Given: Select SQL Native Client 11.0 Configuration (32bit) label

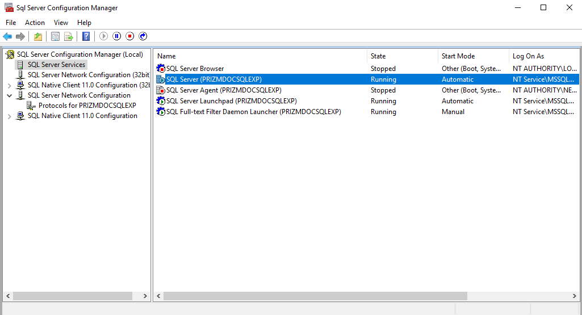Looking at the screenshot, I should (89, 85).
